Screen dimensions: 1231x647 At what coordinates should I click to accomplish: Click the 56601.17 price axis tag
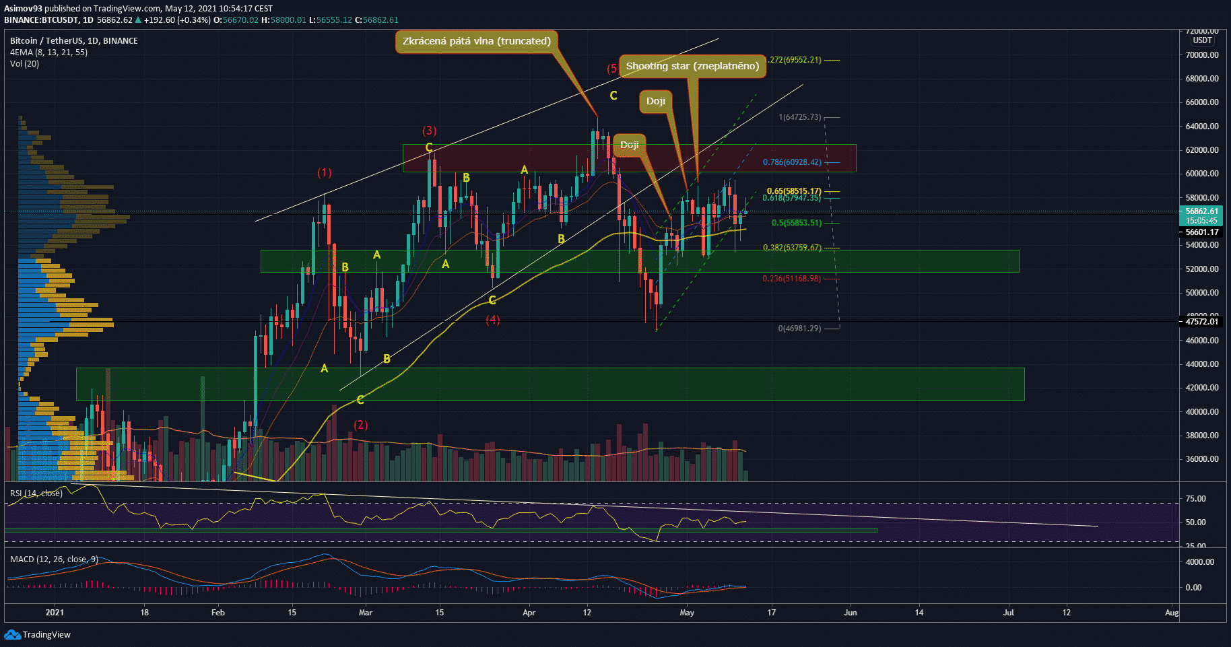pyautogui.click(x=1201, y=232)
